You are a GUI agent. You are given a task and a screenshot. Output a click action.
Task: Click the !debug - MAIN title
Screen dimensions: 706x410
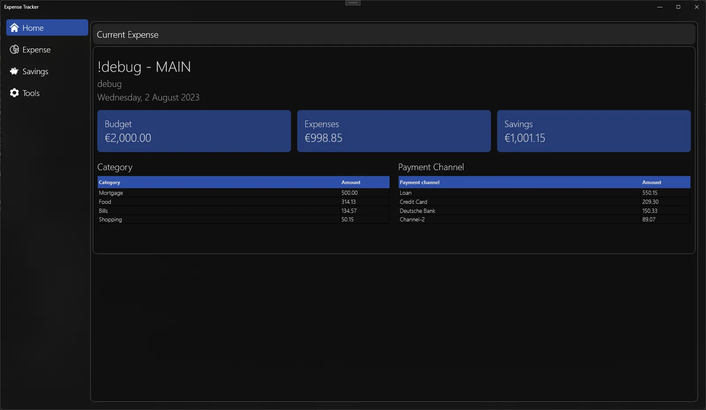pos(144,67)
